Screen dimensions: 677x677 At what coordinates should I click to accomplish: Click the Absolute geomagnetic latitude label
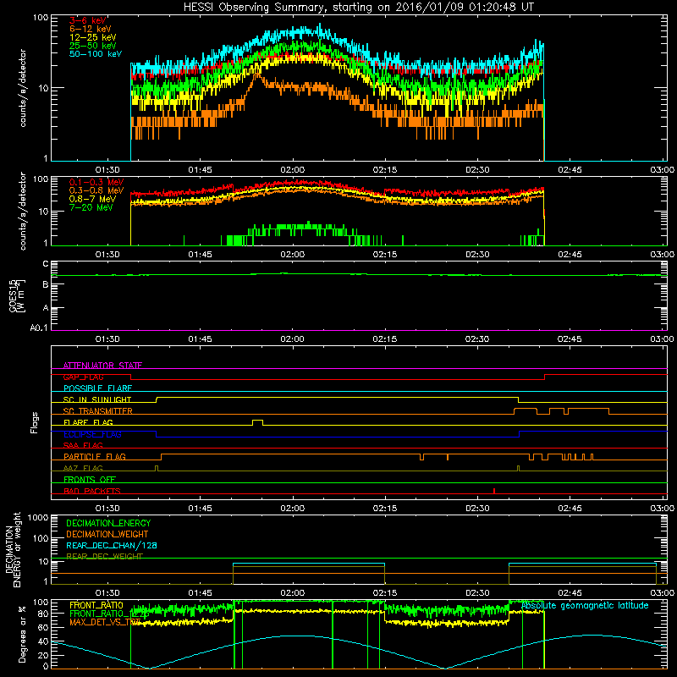pyautogui.click(x=585, y=605)
